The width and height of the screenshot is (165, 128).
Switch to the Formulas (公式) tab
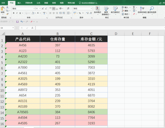(38, 3)
